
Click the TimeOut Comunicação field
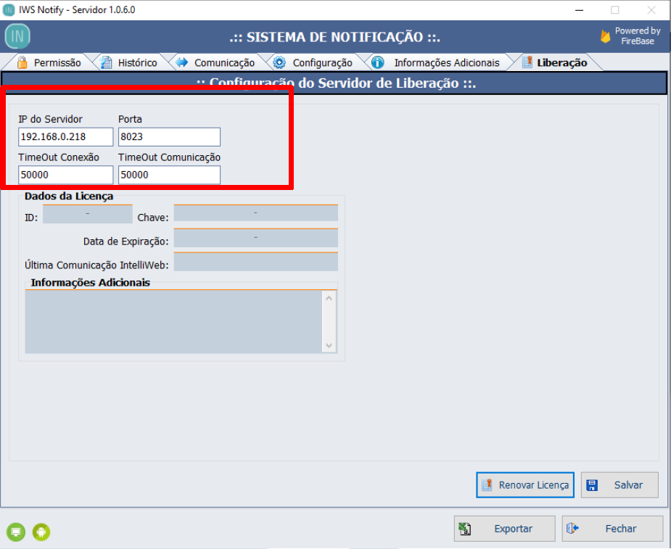point(168,175)
